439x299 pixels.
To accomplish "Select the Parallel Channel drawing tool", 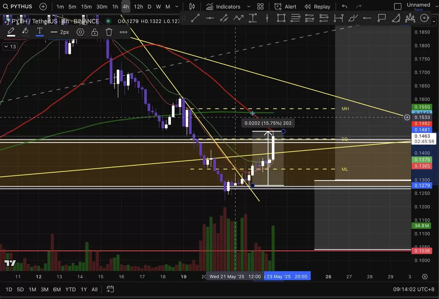I will coord(224,18).
